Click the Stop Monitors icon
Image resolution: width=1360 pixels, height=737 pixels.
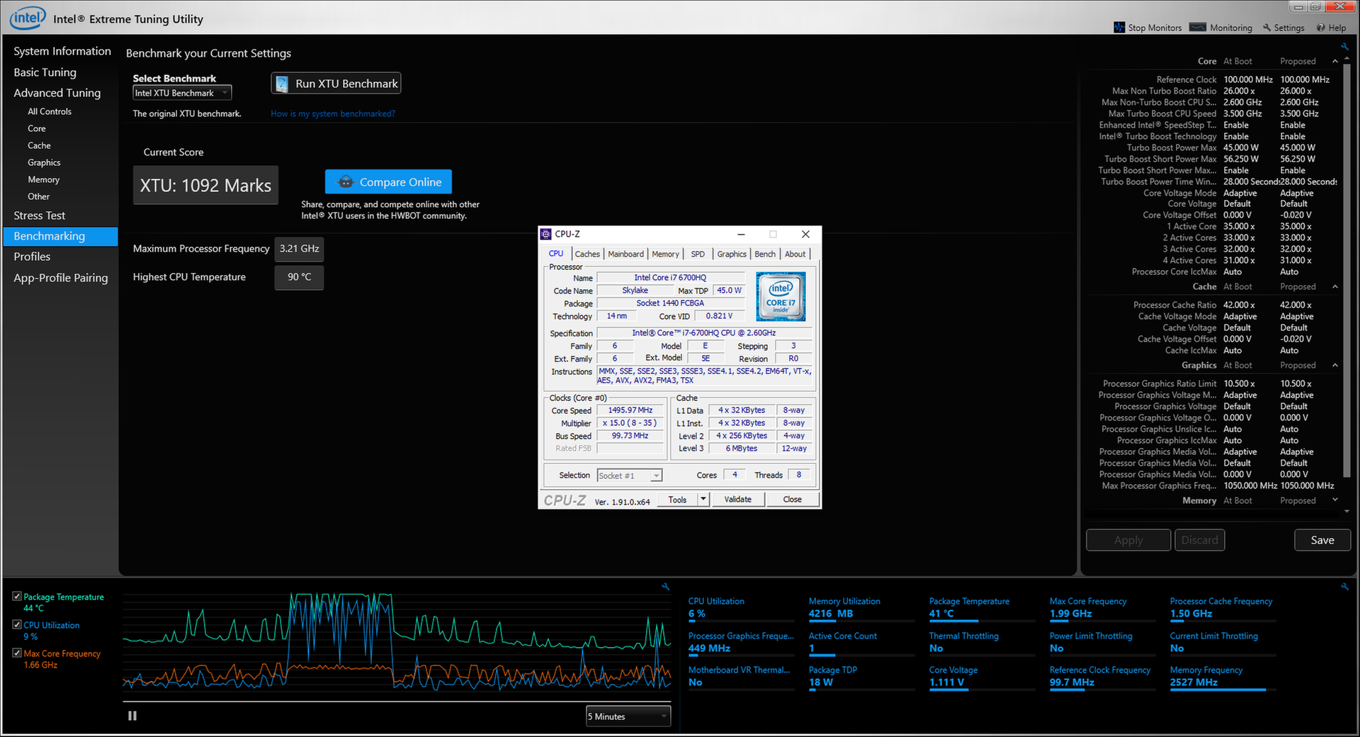point(1119,28)
